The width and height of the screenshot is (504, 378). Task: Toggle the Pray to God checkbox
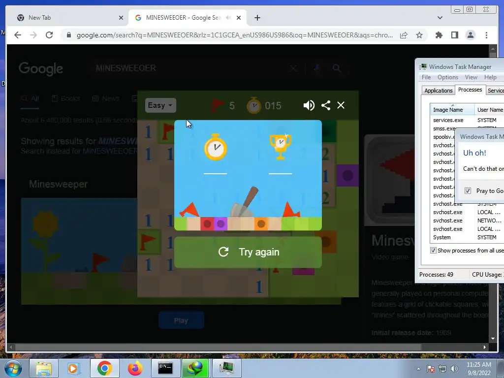468,190
